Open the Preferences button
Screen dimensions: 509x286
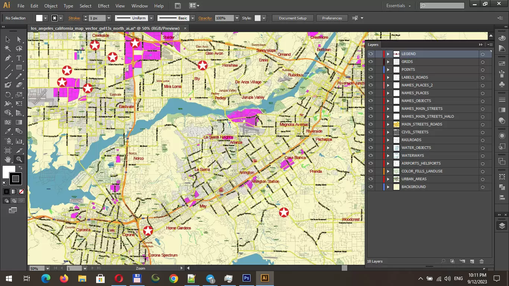click(x=332, y=18)
